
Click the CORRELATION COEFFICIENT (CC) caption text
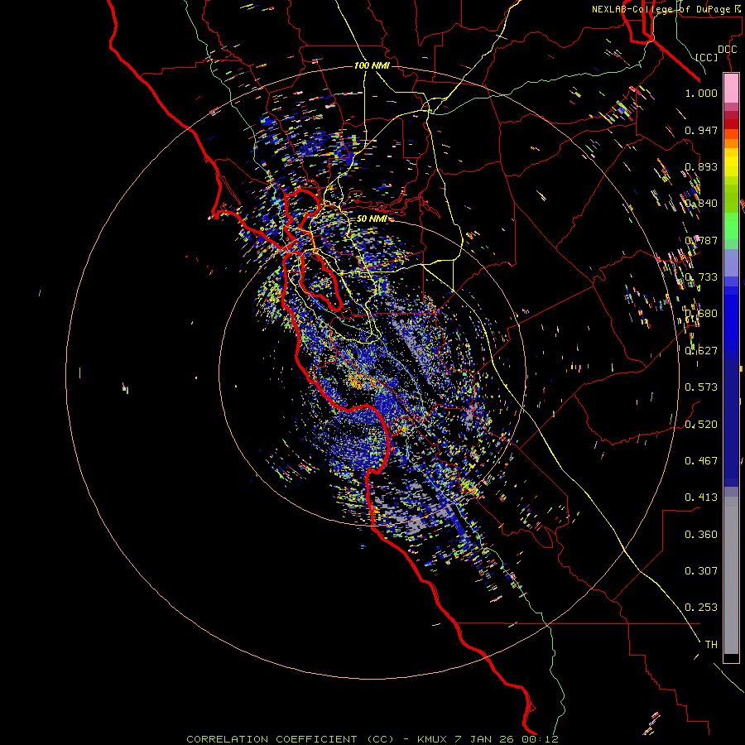click(290, 739)
